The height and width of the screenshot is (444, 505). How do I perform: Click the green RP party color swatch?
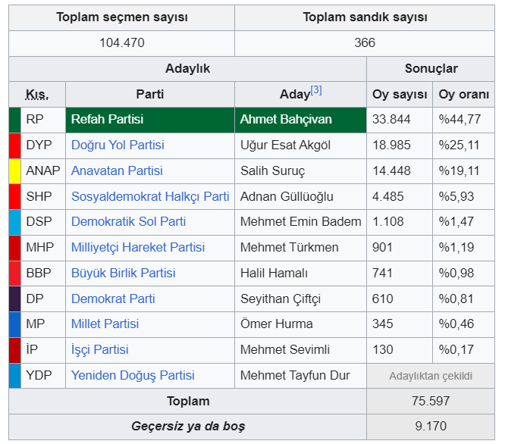[15, 120]
